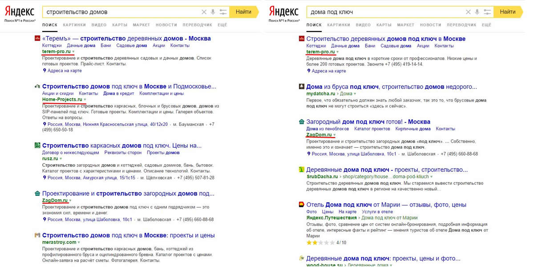Click the map pin before 'Нижняя Красносельская улица' address

coord(44,125)
